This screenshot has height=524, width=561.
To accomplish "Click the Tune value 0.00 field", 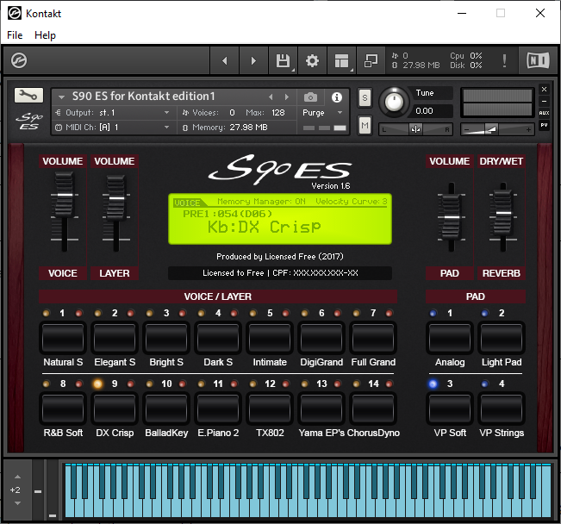I will click(x=433, y=111).
